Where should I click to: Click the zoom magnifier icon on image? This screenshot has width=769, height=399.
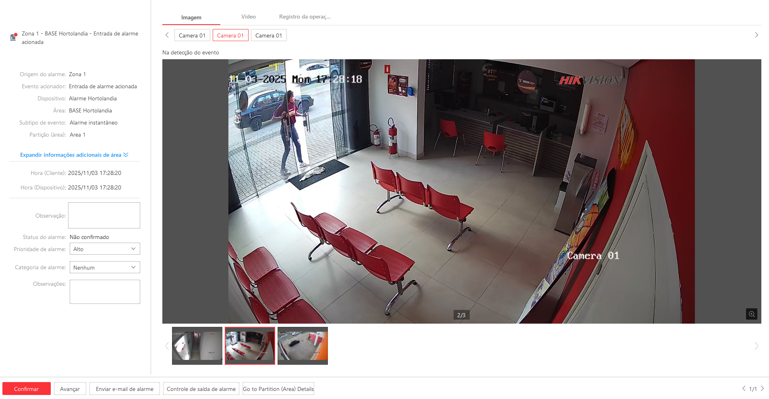[751, 314]
